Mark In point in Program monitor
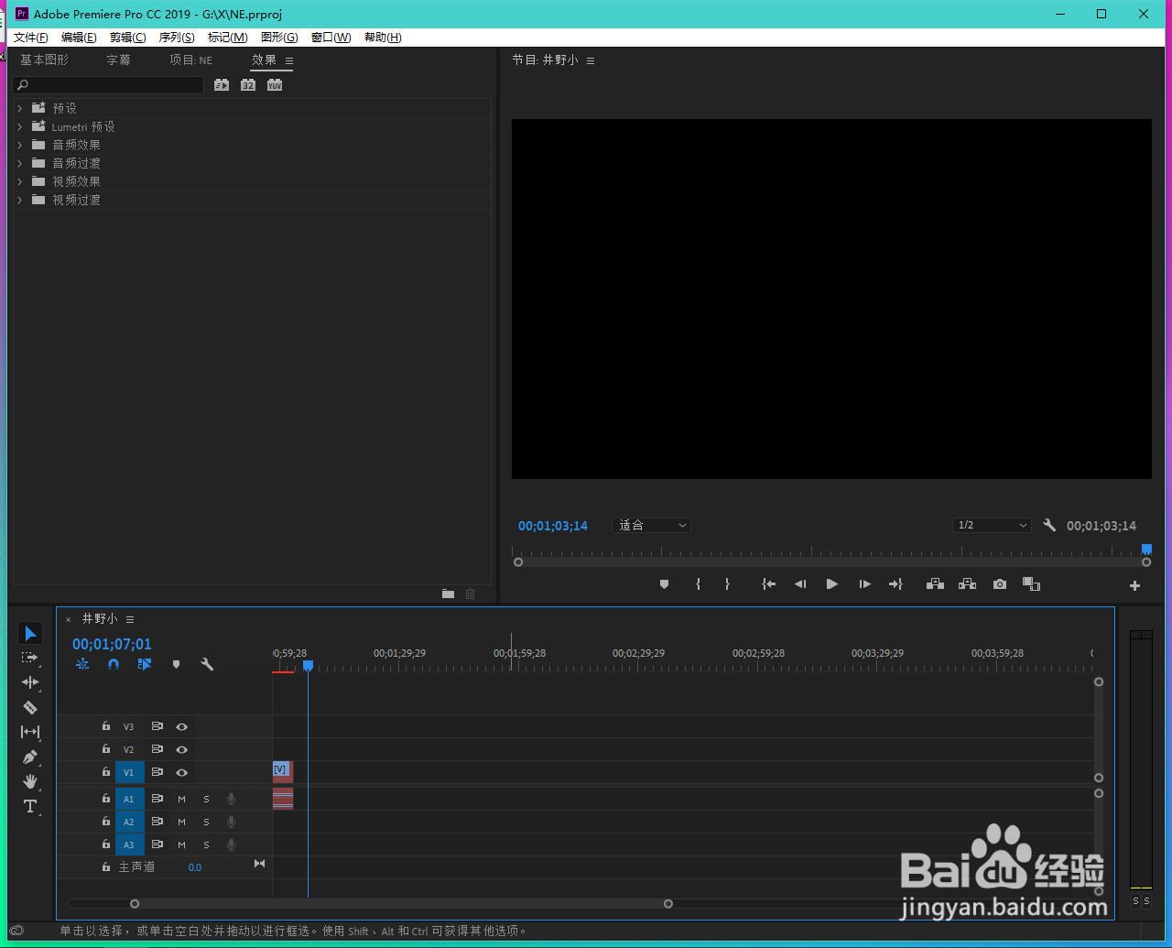The width and height of the screenshot is (1172, 948). 698,584
